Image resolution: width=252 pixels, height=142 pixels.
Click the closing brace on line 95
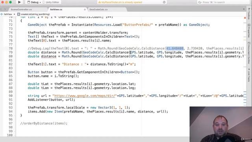click(21, 116)
